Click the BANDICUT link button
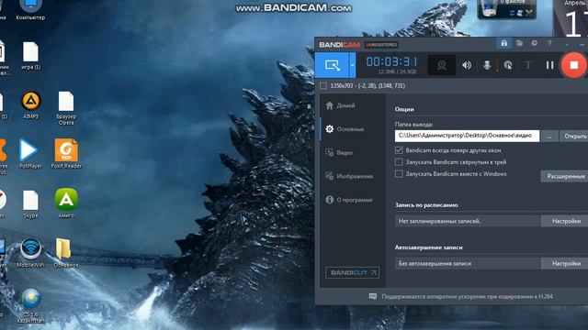588x330 pixels. pos(352,273)
